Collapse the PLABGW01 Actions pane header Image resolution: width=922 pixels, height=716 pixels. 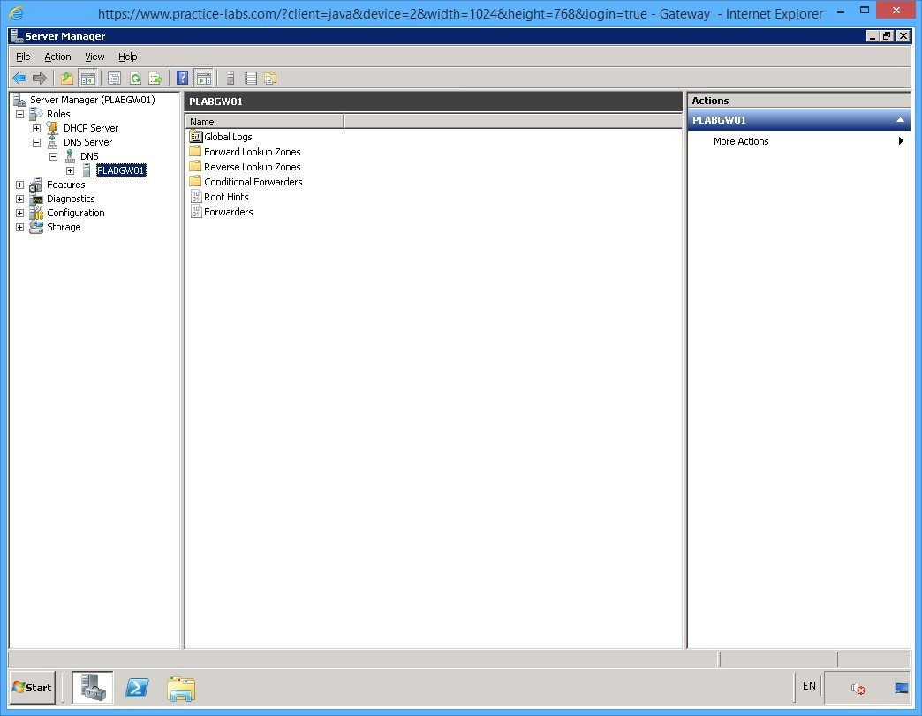point(900,119)
